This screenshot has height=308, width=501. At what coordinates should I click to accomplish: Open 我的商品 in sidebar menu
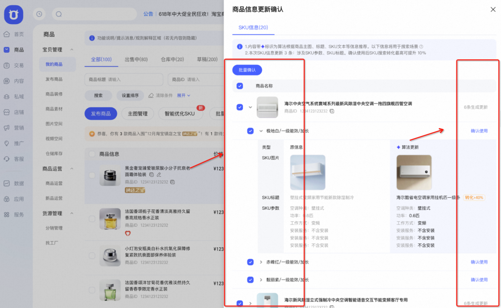coord(57,64)
